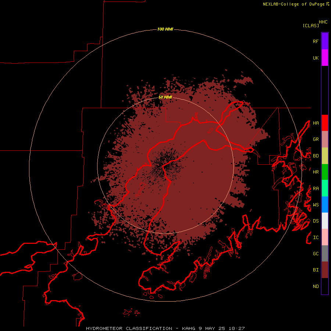Select the BD yellow legend block

pyautogui.click(x=325, y=156)
